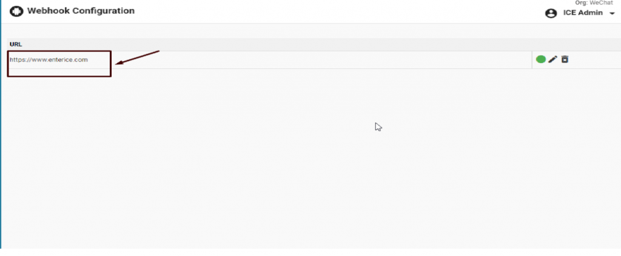Image resolution: width=621 pixels, height=256 pixels.
Task: Open the https://www.enterice.com URL
Action: (x=49, y=59)
